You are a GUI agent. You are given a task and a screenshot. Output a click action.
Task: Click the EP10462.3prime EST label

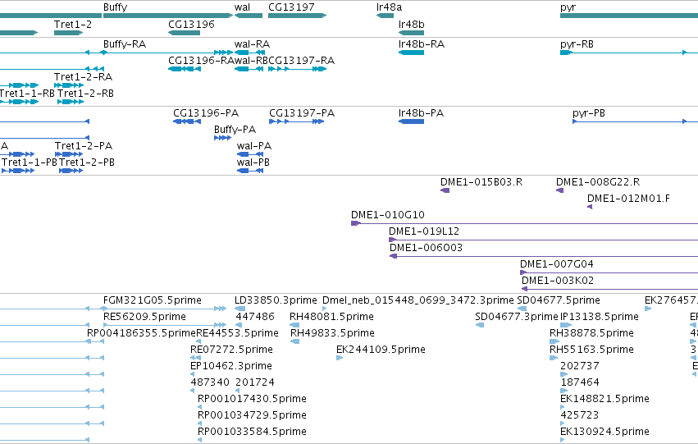click(231, 367)
